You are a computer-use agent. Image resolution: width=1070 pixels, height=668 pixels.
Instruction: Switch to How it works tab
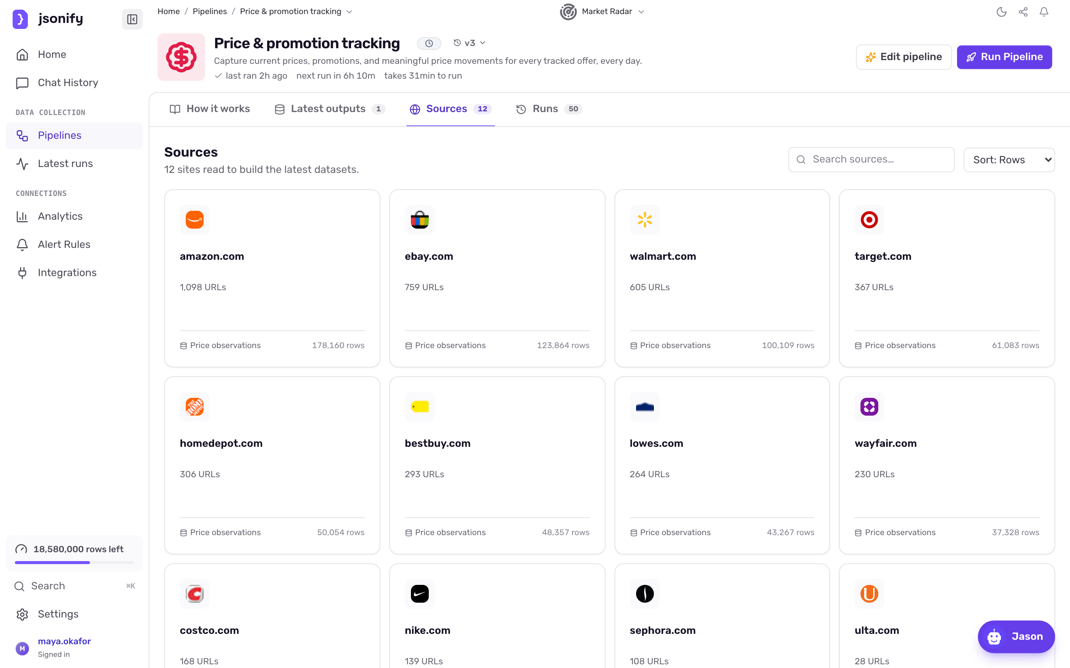(x=210, y=109)
